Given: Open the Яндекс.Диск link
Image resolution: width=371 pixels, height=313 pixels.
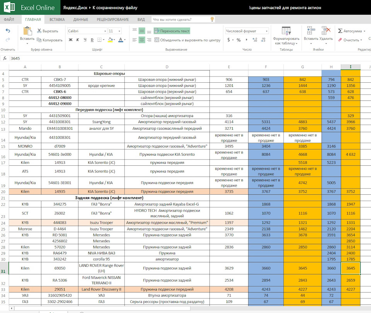Looking at the screenshot, I should click(x=75, y=8).
